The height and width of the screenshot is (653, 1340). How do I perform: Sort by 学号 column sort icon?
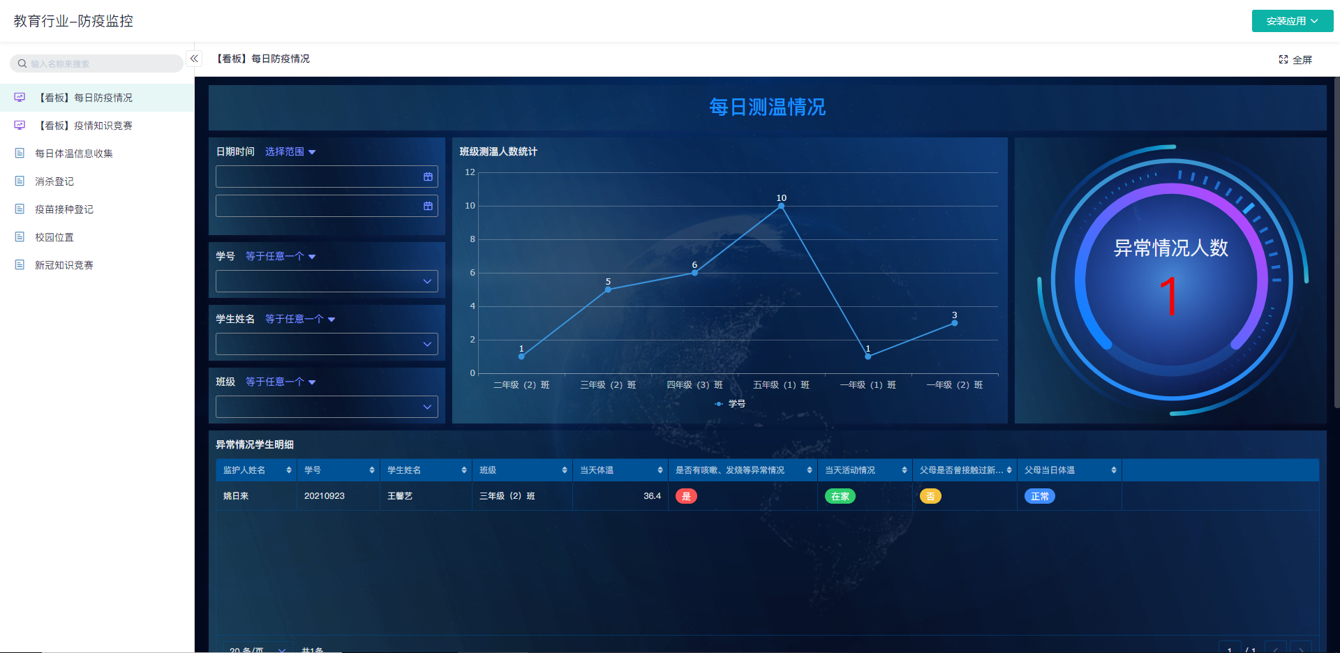pyautogui.click(x=372, y=470)
